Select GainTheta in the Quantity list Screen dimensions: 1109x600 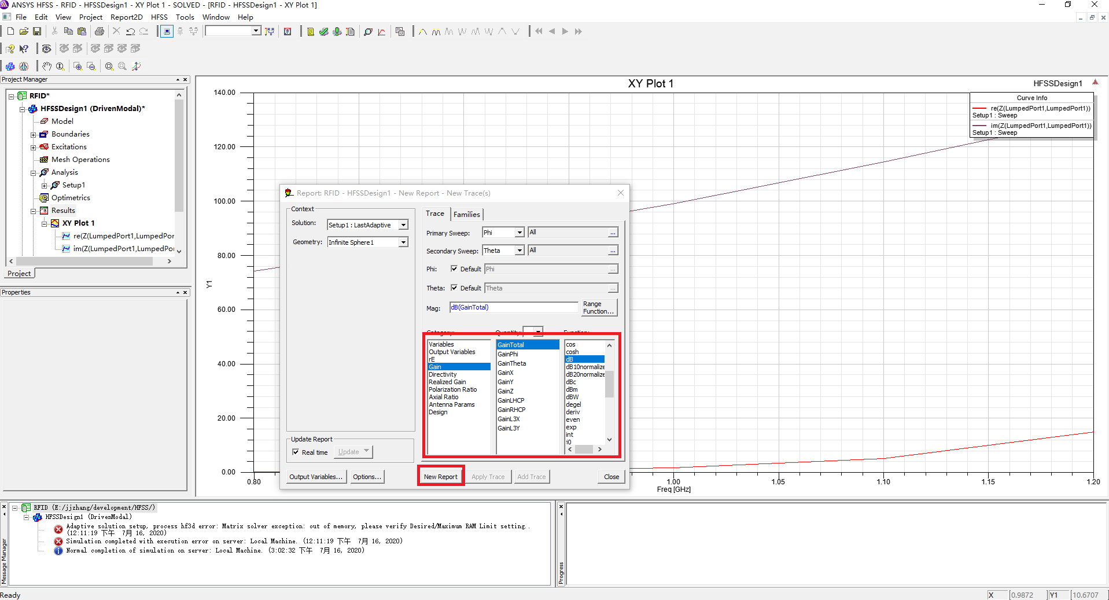512,363
